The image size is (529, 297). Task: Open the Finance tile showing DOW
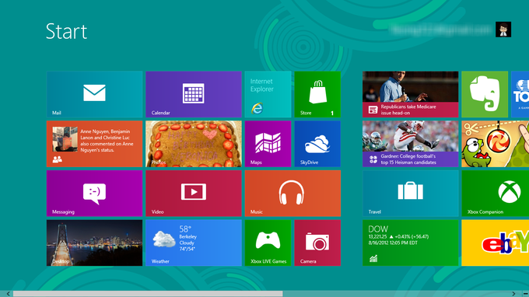click(x=410, y=243)
